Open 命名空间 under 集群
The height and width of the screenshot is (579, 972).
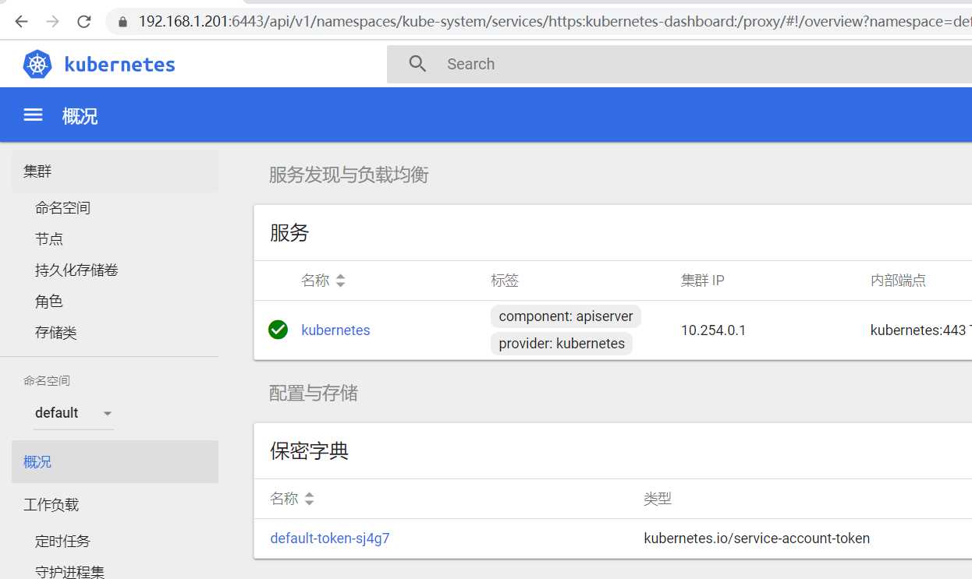coord(62,208)
